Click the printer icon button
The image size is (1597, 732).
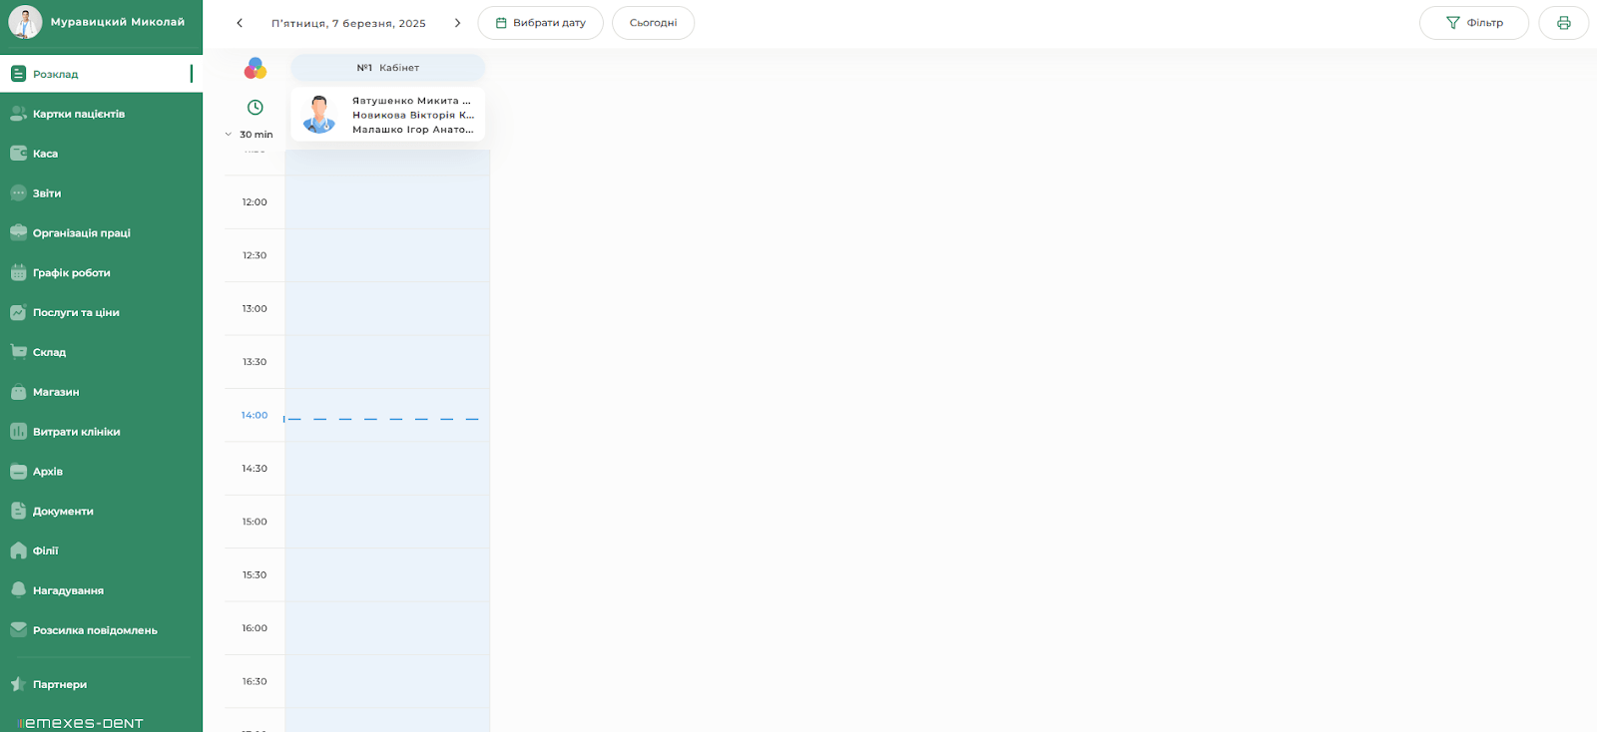coord(1563,23)
